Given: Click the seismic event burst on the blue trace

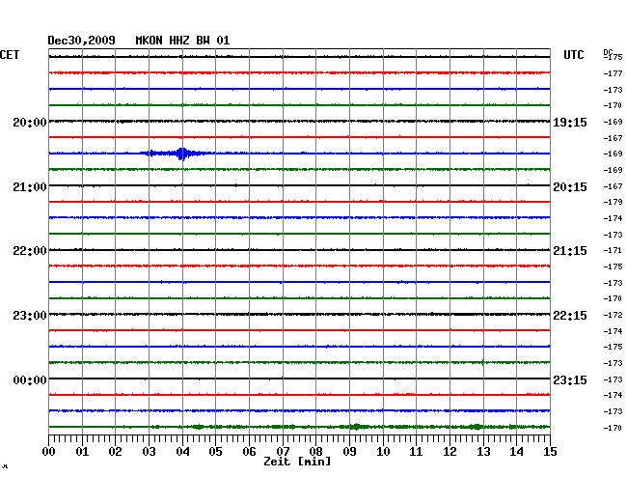Looking at the screenshot, I should tap(182, 154).
